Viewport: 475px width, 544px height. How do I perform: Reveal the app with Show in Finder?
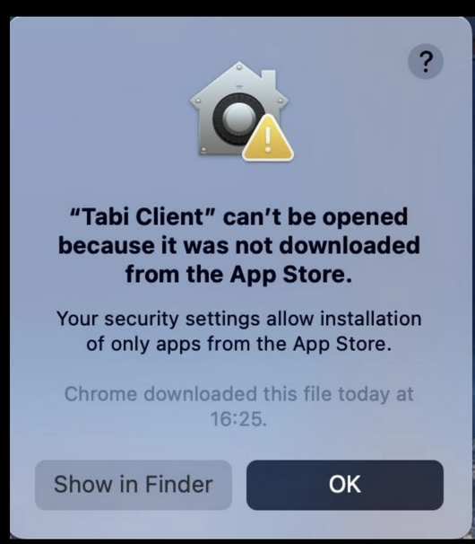pyautogui.click(x=134, y=485)
